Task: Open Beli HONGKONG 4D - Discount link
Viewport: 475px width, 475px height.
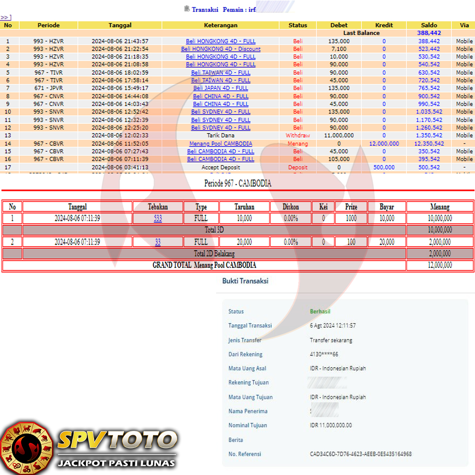Action: (x=220, y=49)
